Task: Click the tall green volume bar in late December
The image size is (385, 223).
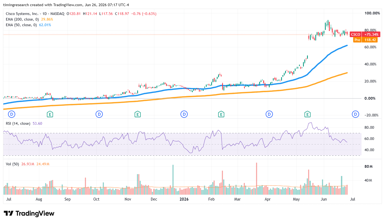Action: (x=173, y=180)
